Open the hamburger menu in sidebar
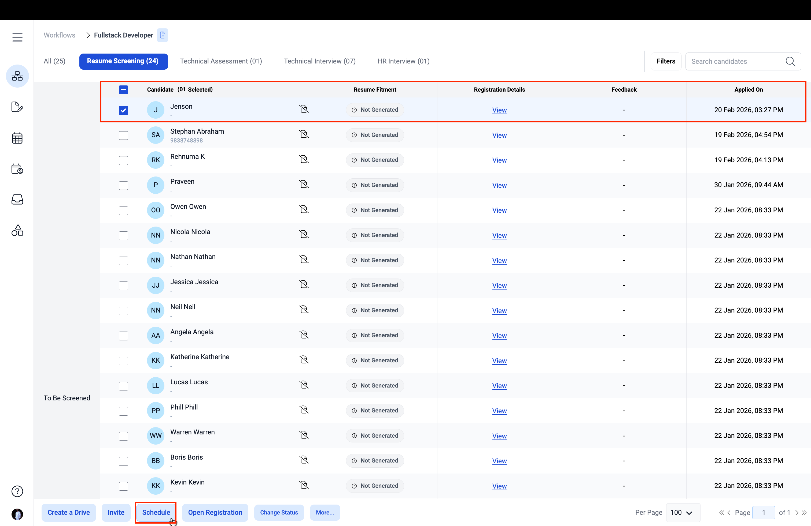Image resolution: width=811 pixels, height=526 pixels. [17, 37]
